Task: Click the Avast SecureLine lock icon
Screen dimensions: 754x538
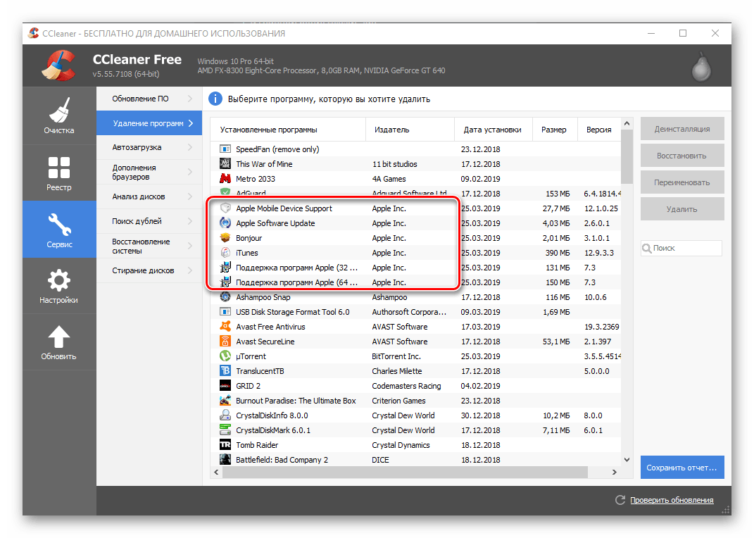Action: click(225, 342)
